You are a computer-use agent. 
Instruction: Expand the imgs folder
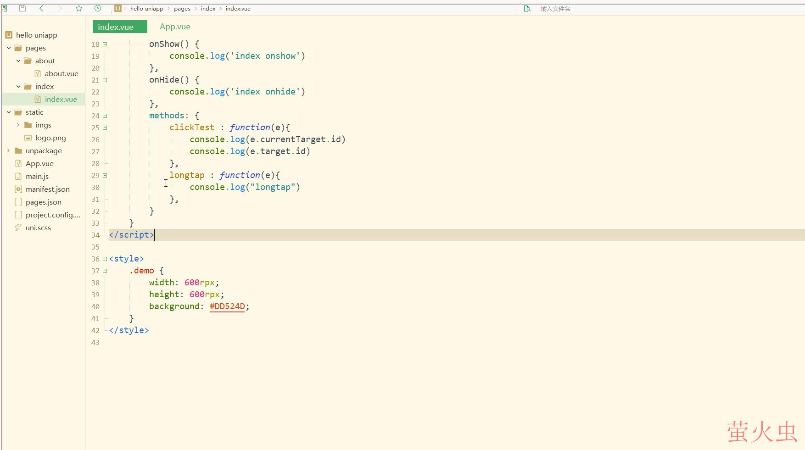point(18,125)
